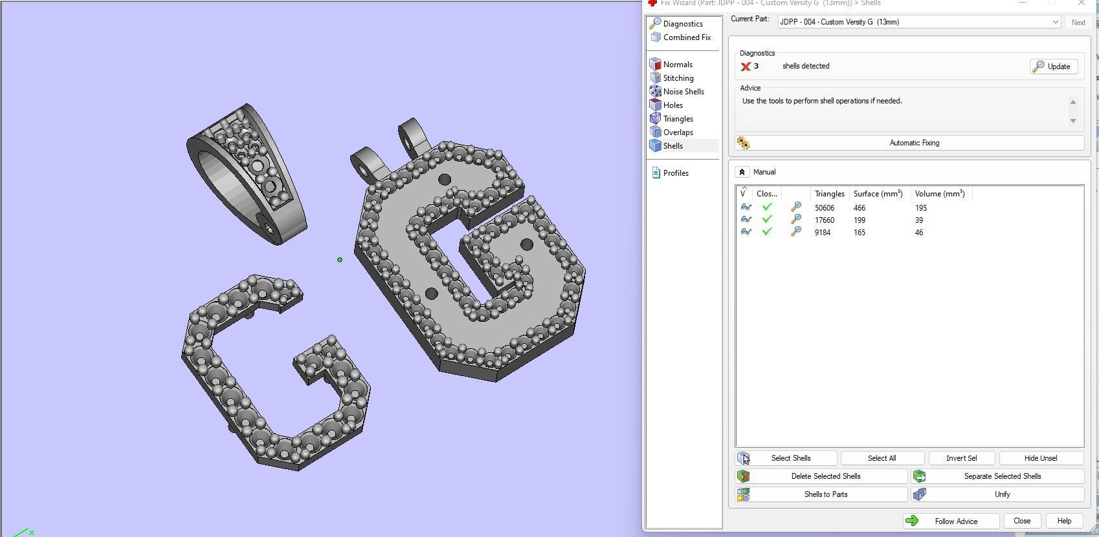
Task: Toggle visibility of the 17660-triangle shell
Action: coord(746,220)
